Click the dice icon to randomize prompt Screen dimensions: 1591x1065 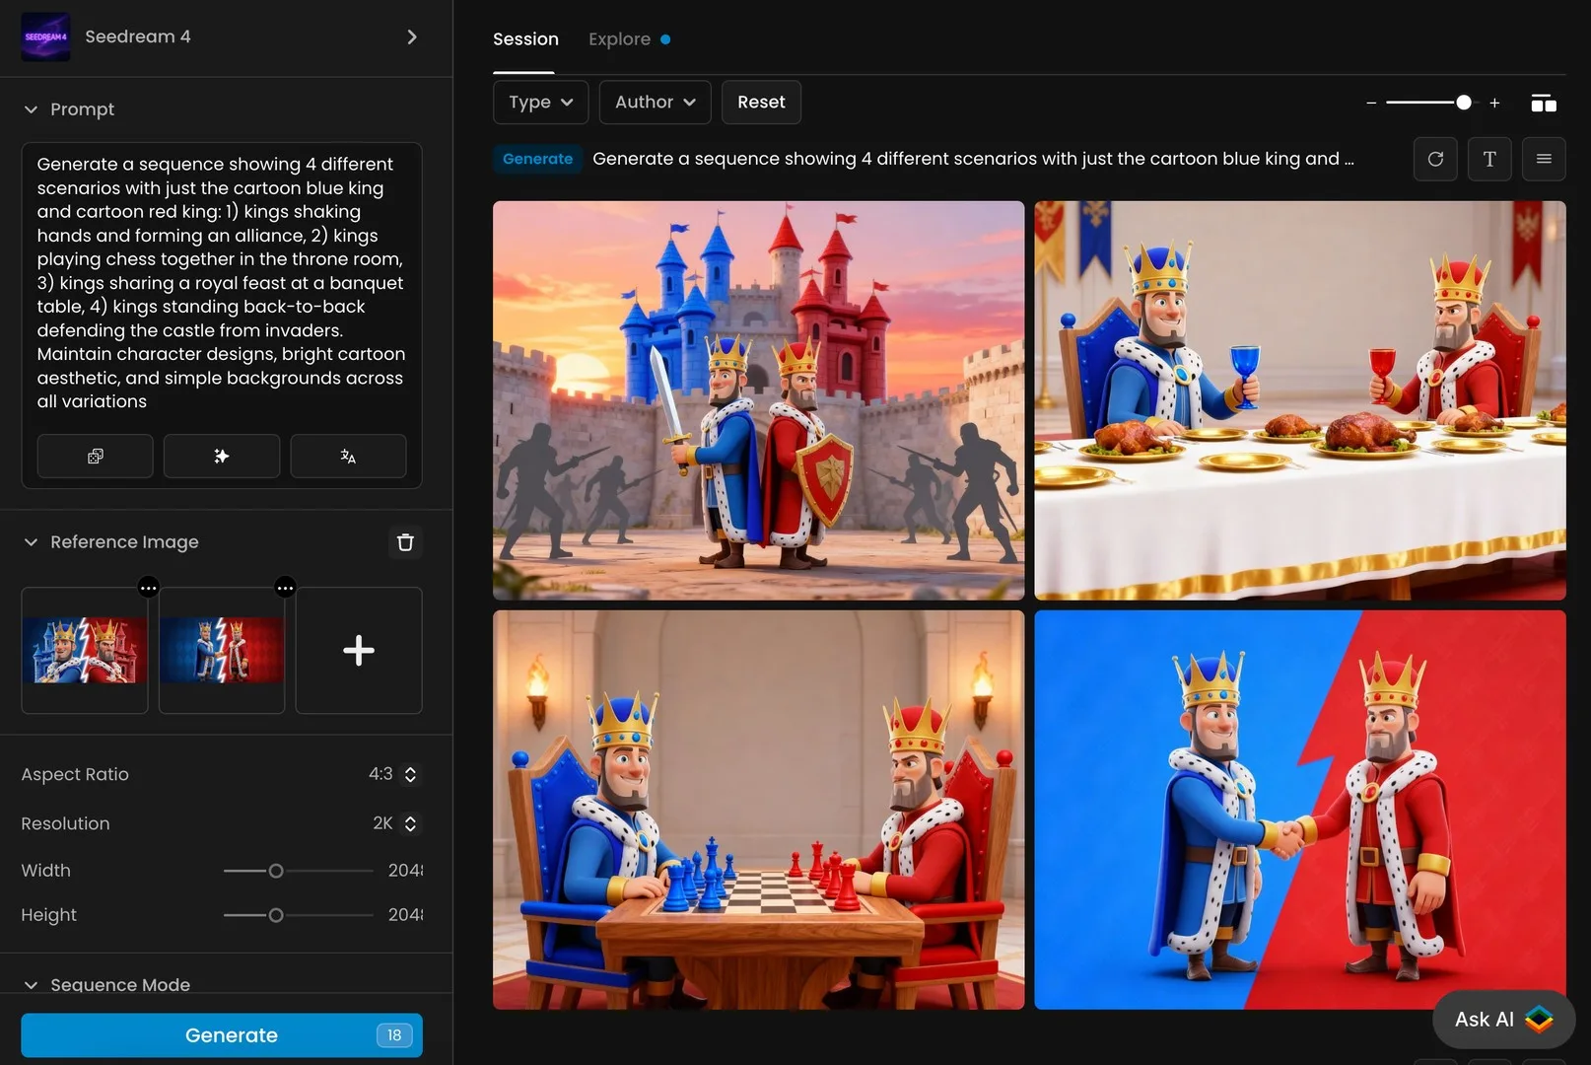pyautogui.click(x=95, y=456)
